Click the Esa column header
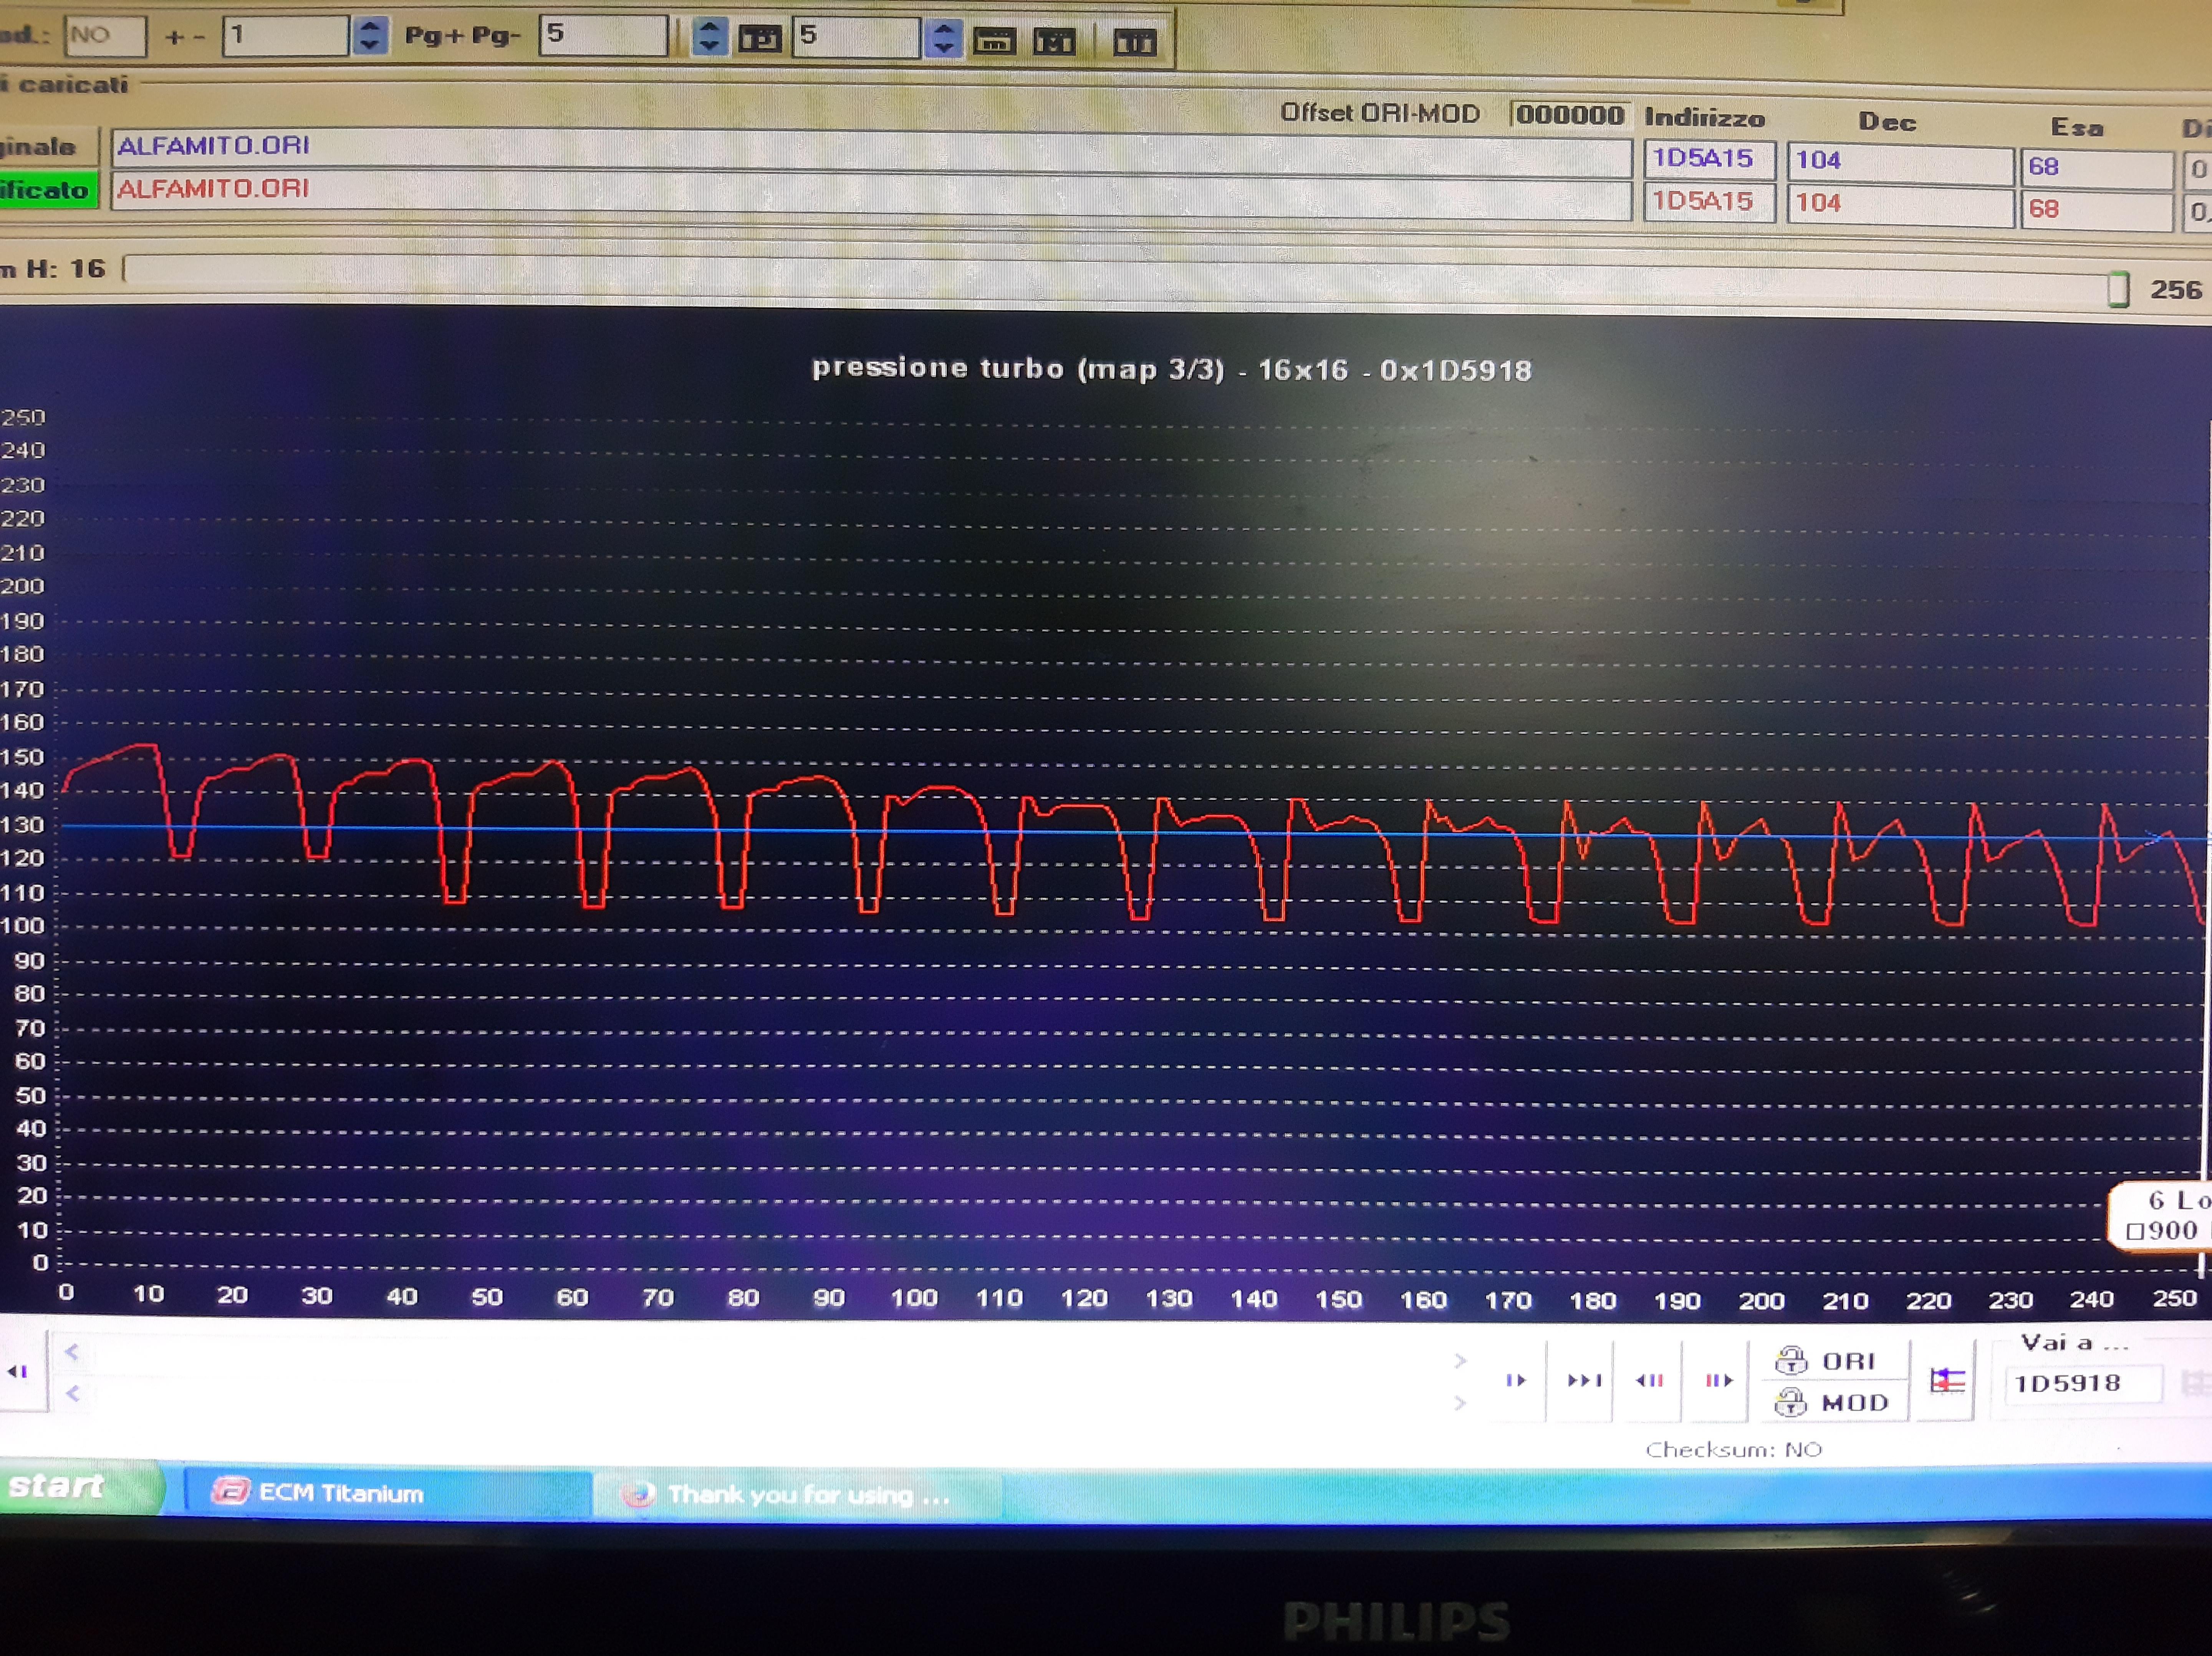The image size is (2212, 1656). 2077,127
